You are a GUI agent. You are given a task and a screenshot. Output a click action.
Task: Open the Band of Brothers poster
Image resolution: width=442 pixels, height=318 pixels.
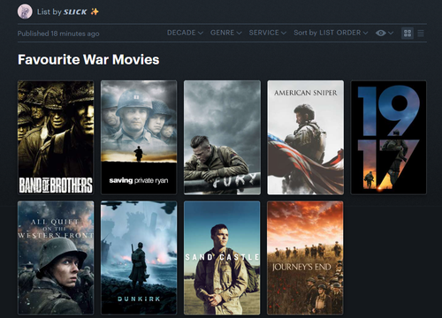56,138
